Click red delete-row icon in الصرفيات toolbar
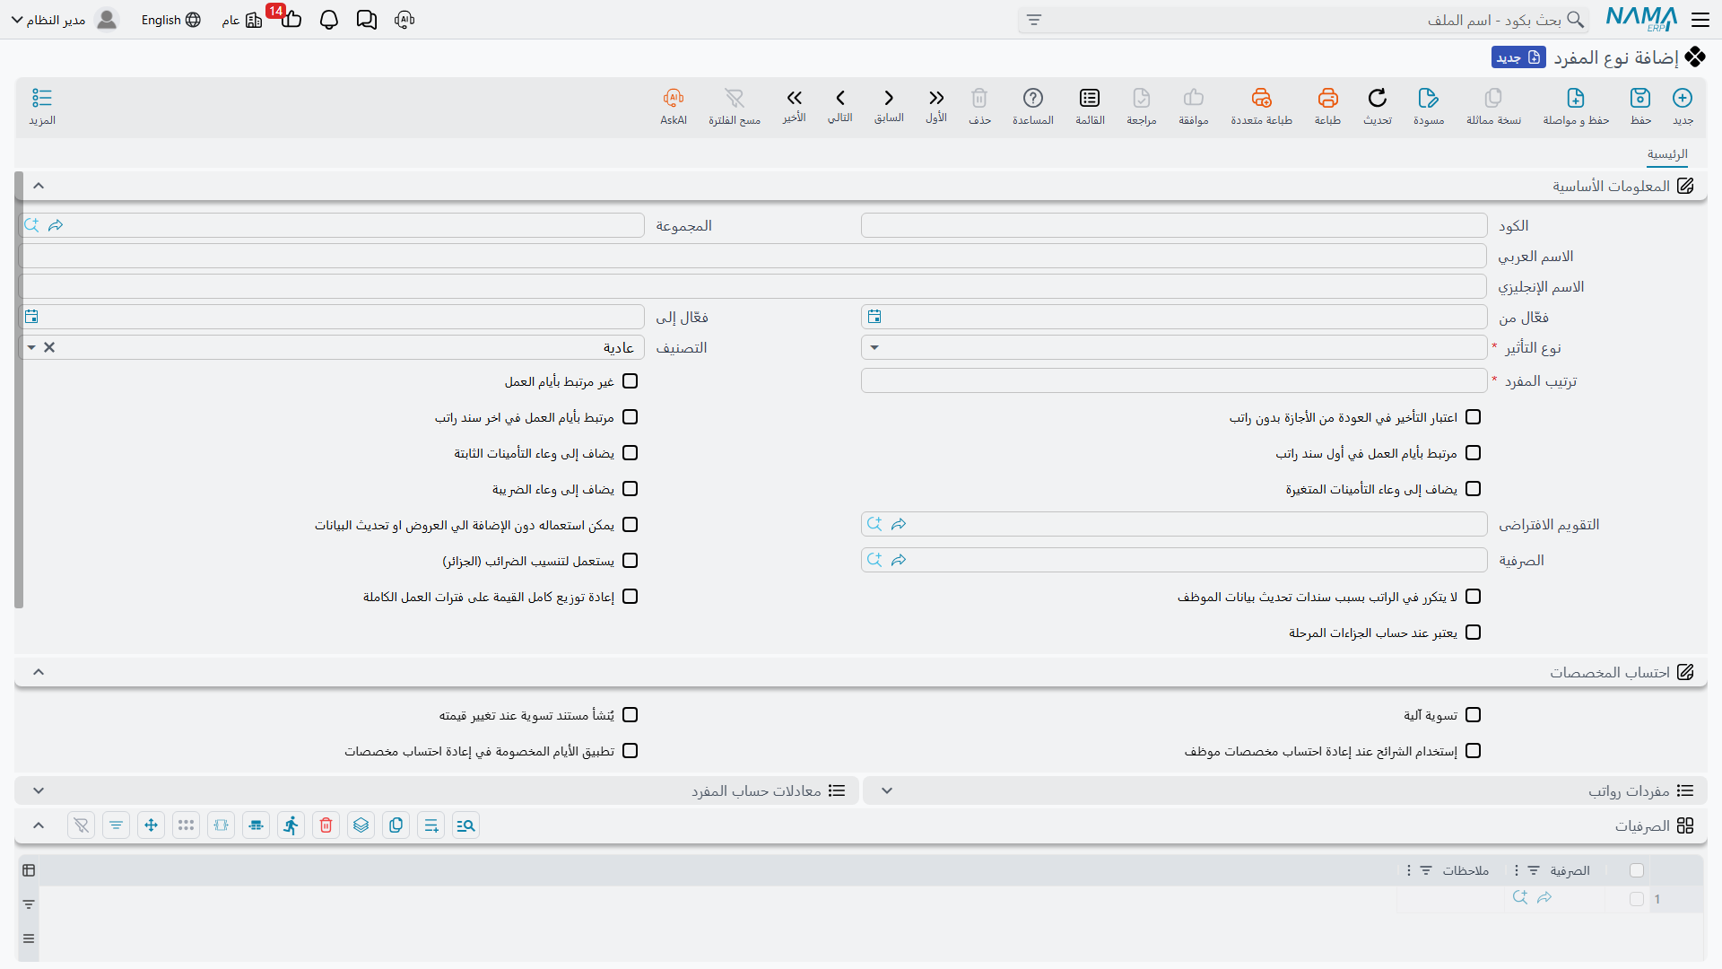 pyautogui.click(x=326, y=825)
